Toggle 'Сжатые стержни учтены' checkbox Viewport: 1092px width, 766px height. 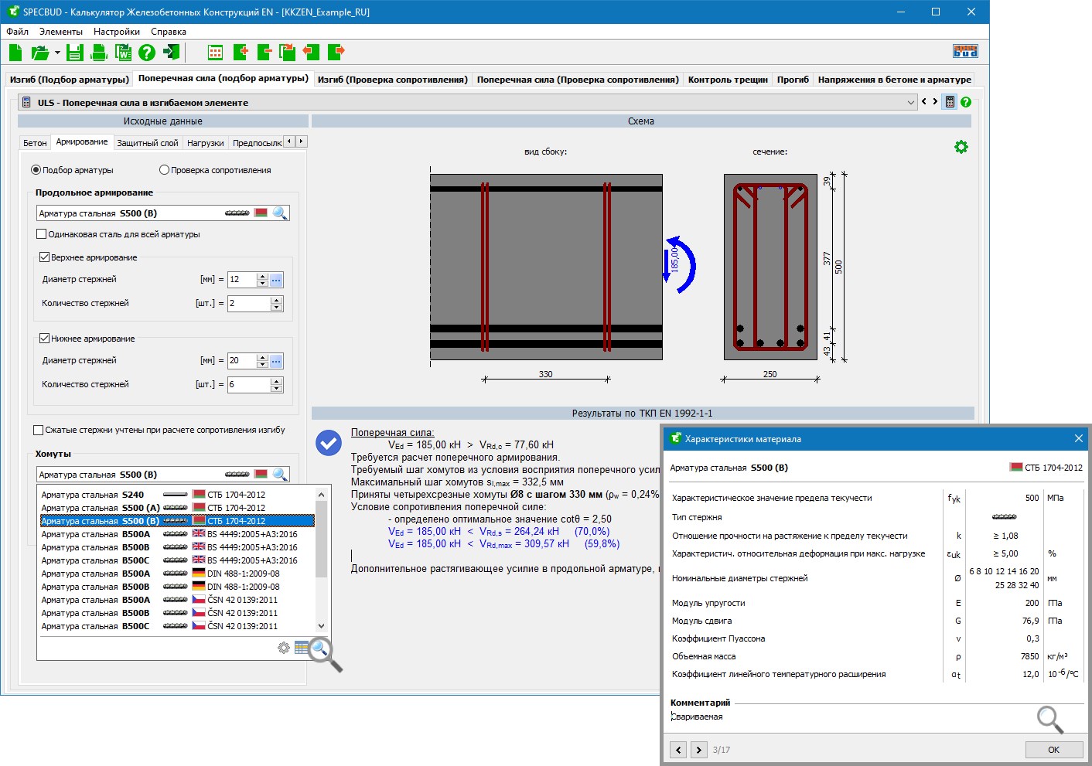click(38, 430)
